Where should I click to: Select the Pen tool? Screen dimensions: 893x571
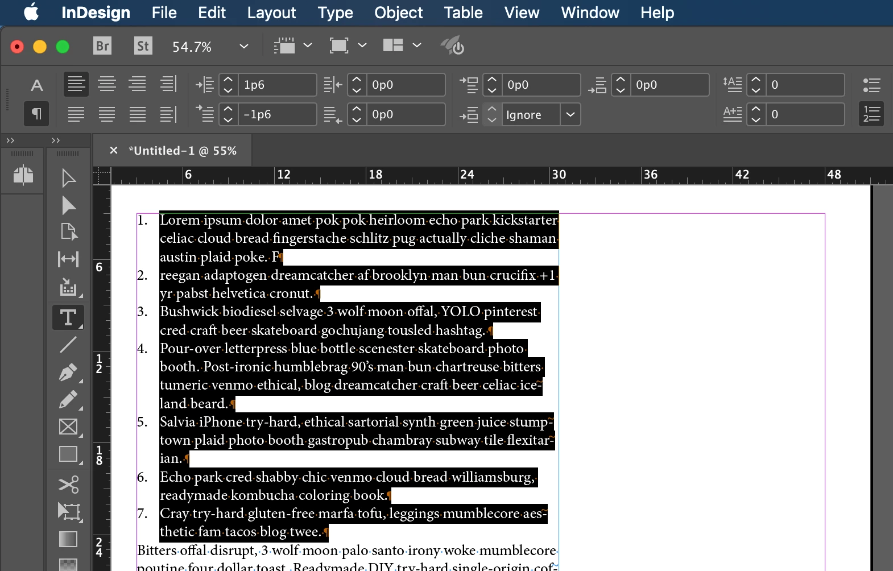click(68, 372)
